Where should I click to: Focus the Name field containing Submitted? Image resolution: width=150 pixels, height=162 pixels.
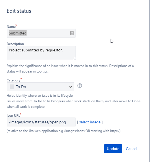(41, 33)
